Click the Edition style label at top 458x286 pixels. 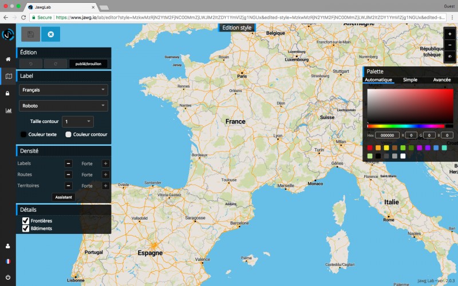(x=237, y=27)
